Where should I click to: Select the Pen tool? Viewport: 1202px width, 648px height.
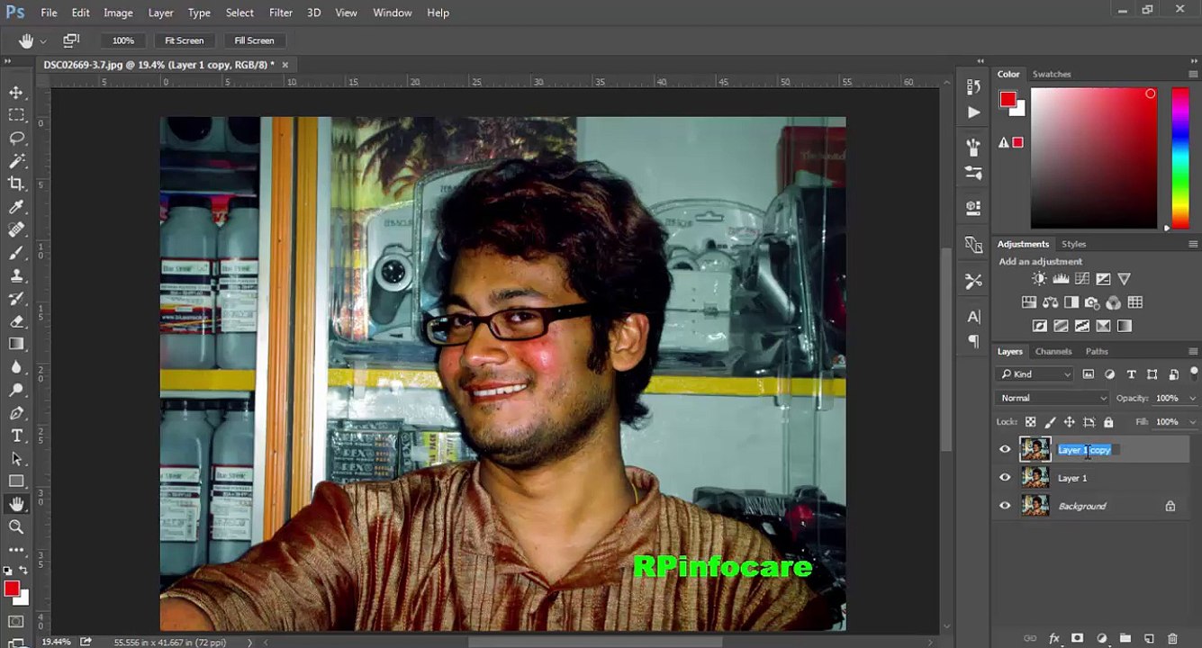[x=16, y=413]
